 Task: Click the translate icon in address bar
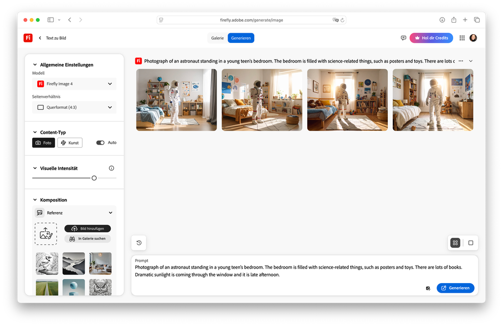click(x=335, y=20)
